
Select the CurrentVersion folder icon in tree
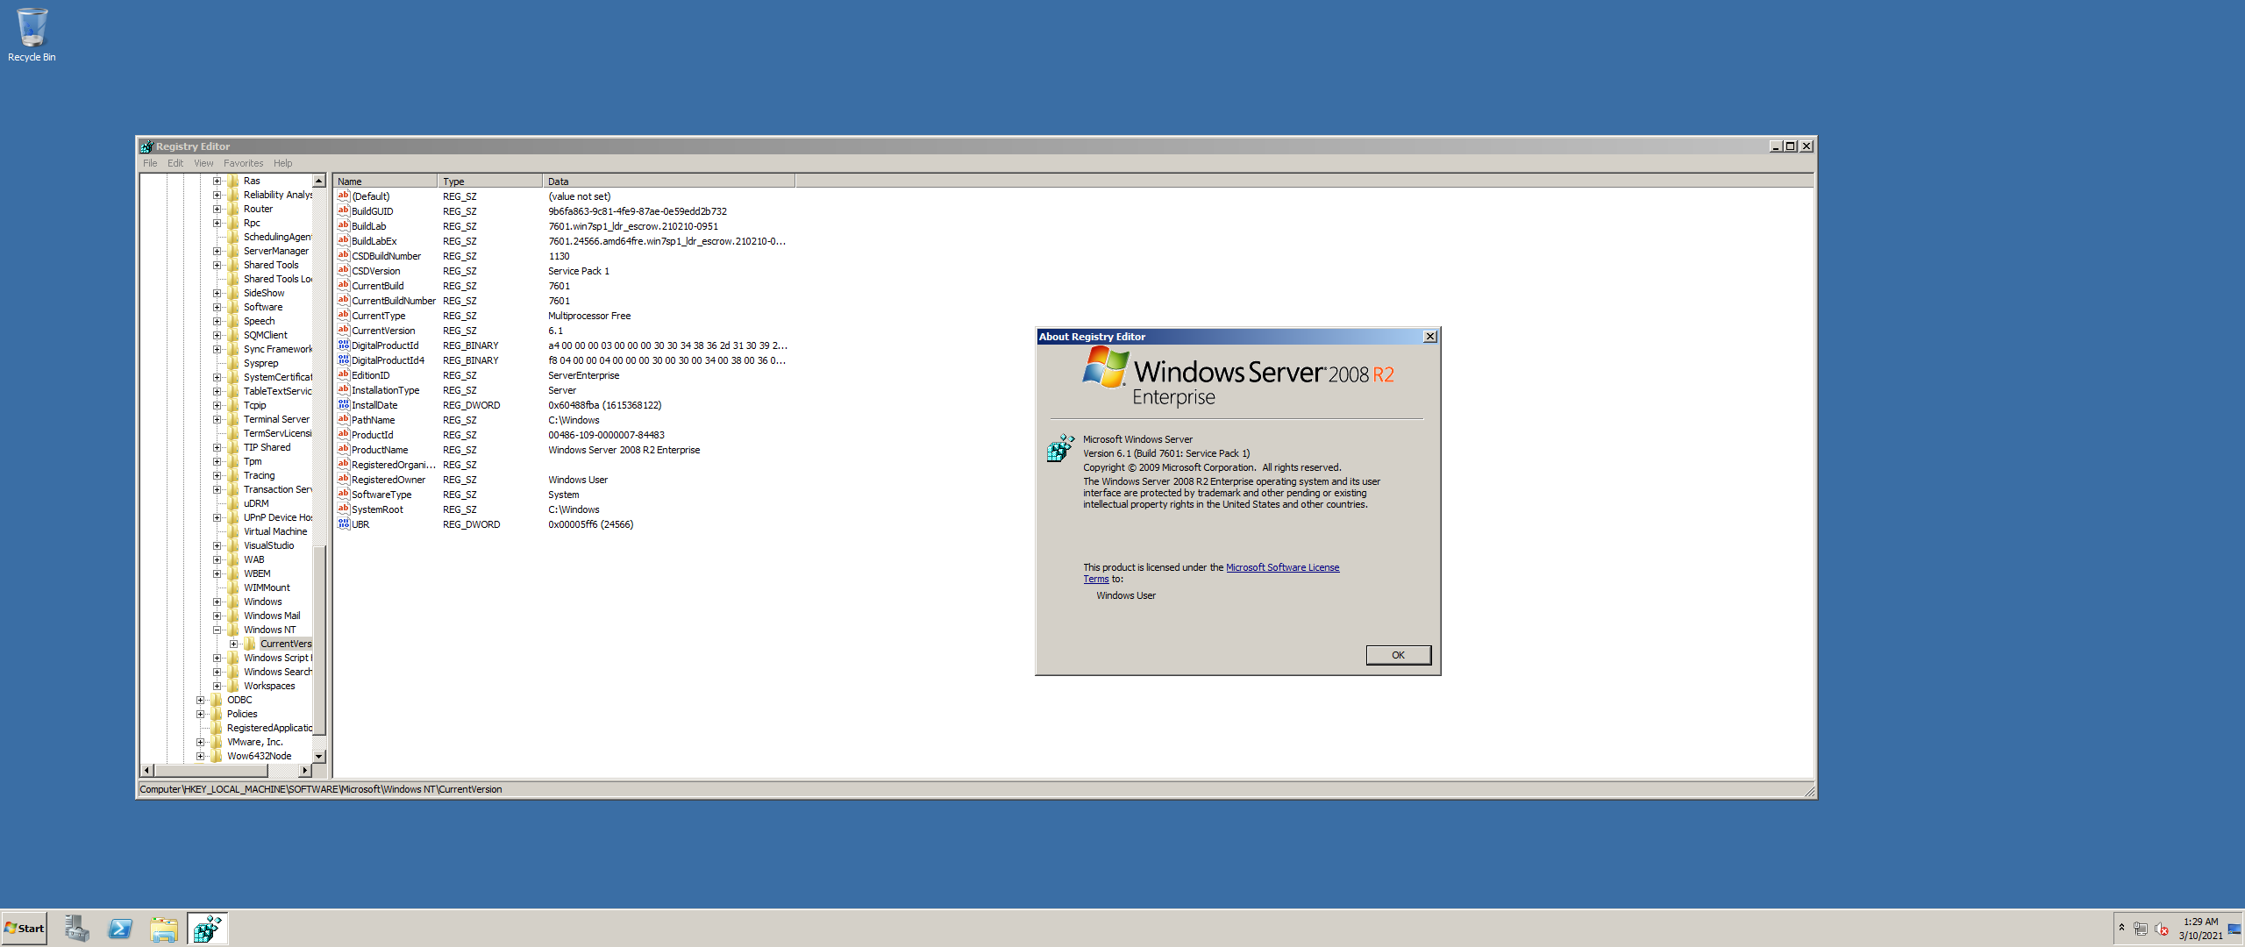pos(250,644)
